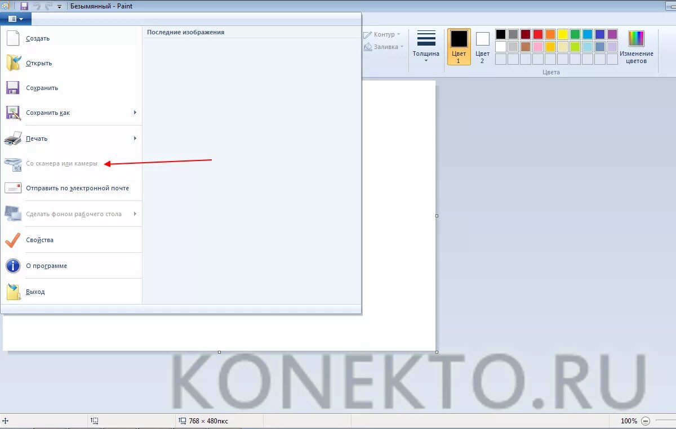Screen dimensions: 676x429
Task: Click the monitor icon beside Сделать фоном
Action: (13, 214)
